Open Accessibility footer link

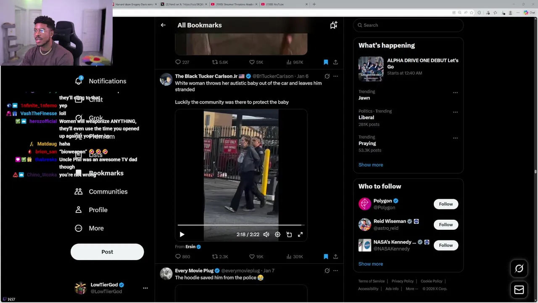pos(368,289)
